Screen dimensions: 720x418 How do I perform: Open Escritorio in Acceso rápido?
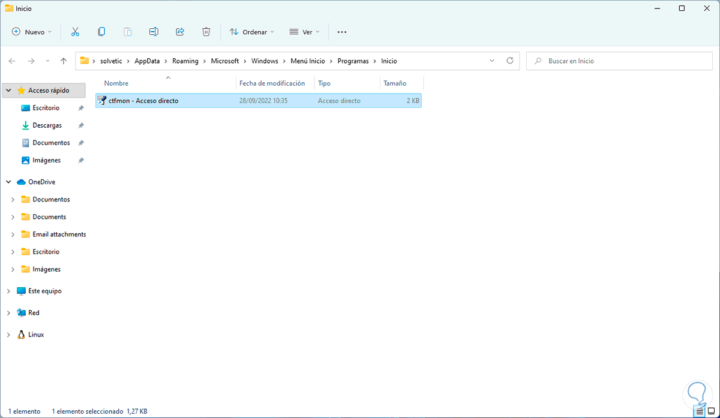(x=46, y=108)
